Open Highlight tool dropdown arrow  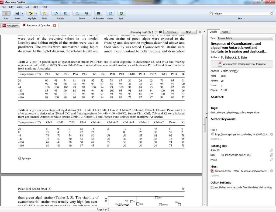tap(36, 13)
